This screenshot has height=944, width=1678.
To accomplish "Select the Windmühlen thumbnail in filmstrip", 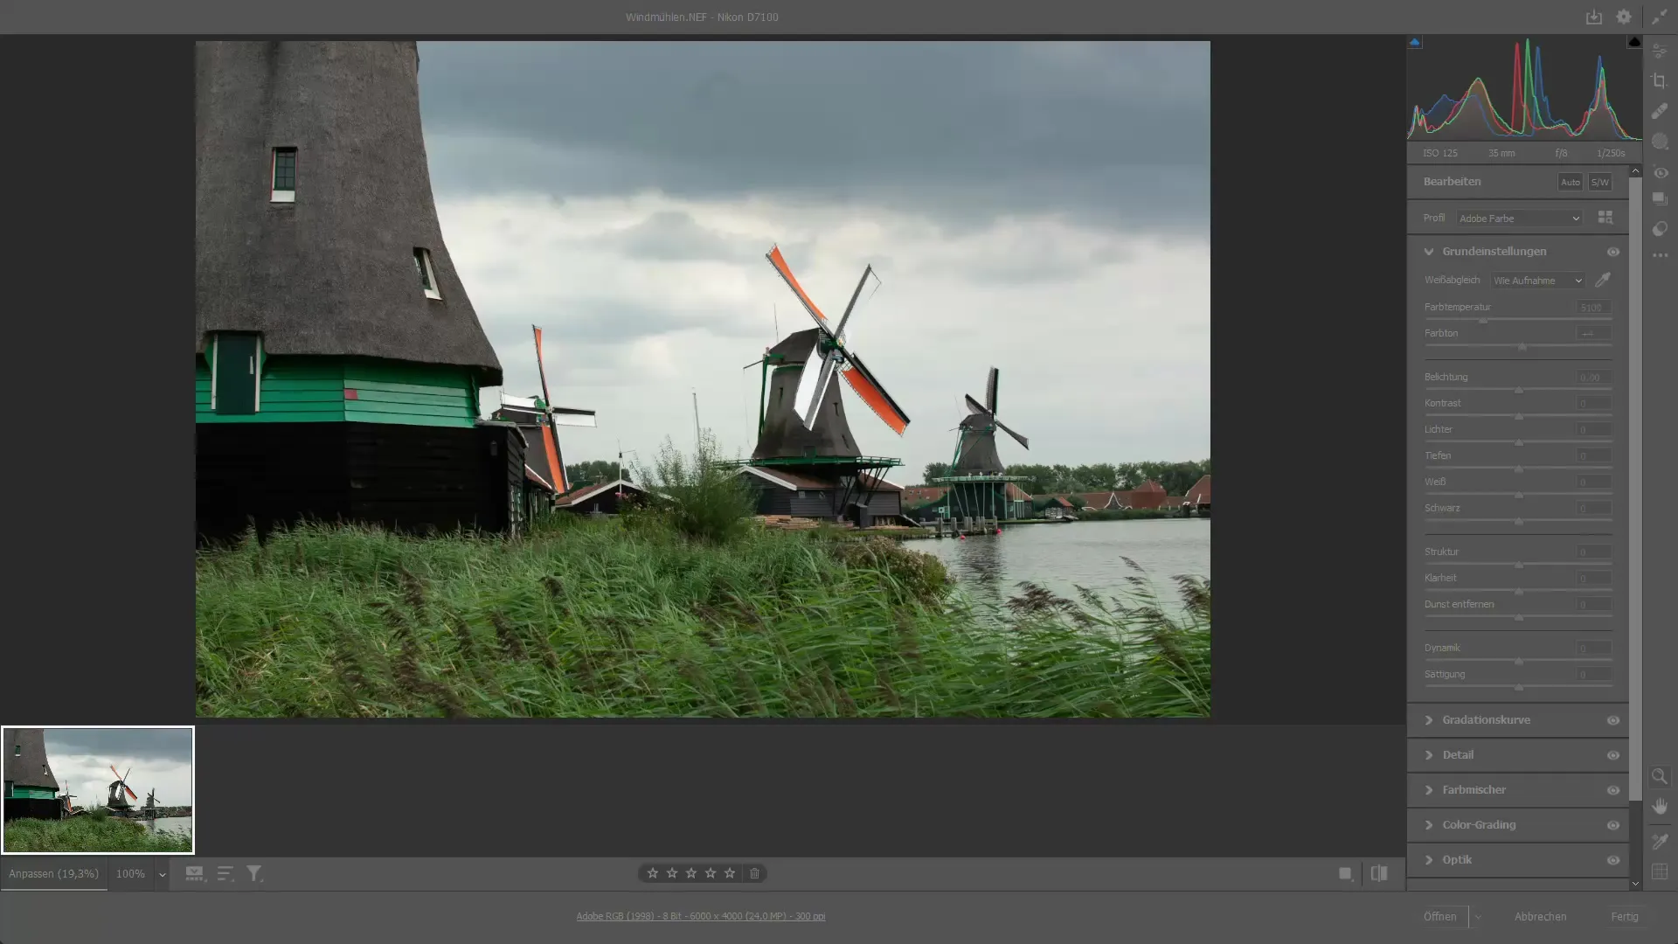I will coord(98,788).
